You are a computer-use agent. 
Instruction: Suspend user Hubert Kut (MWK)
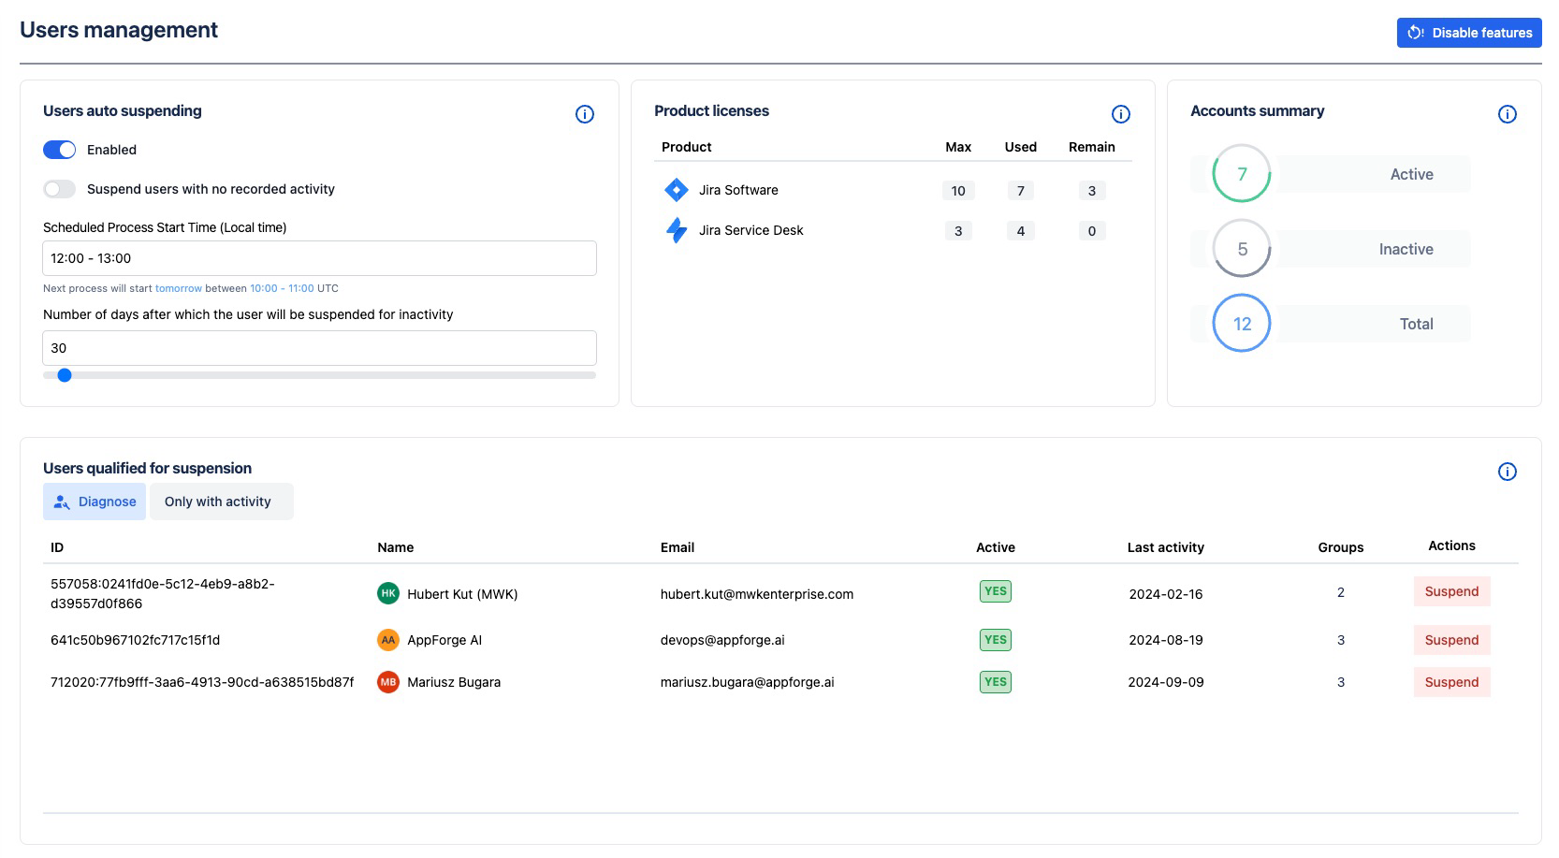[1451, 591]
